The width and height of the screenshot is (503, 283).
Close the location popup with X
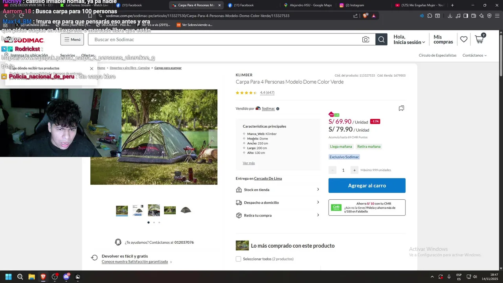(x=92, y=68)
